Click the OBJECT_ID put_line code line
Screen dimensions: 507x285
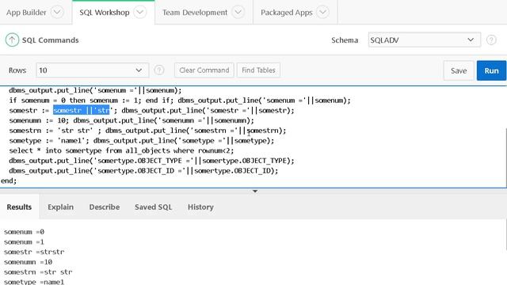click(x=143, y=171)
